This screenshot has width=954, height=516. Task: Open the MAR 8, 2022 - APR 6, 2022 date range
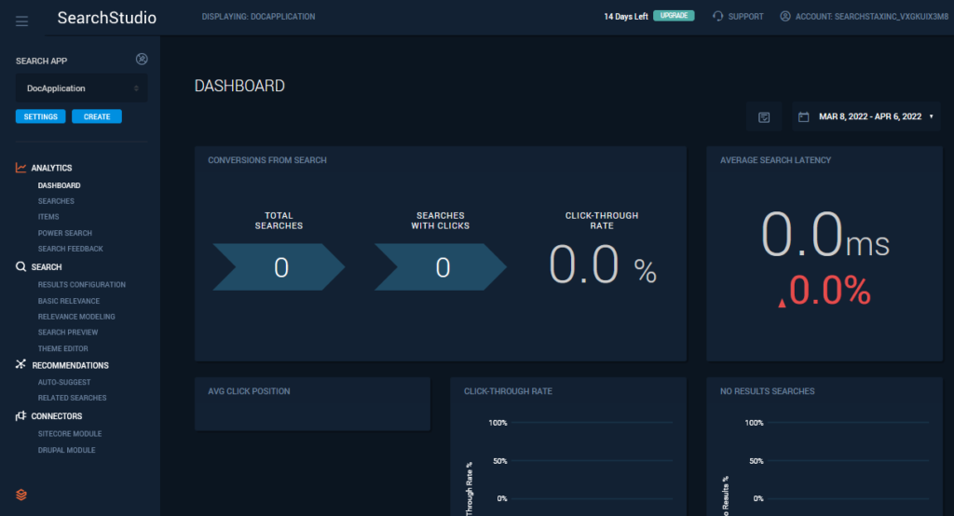click(x=870, y=116)
